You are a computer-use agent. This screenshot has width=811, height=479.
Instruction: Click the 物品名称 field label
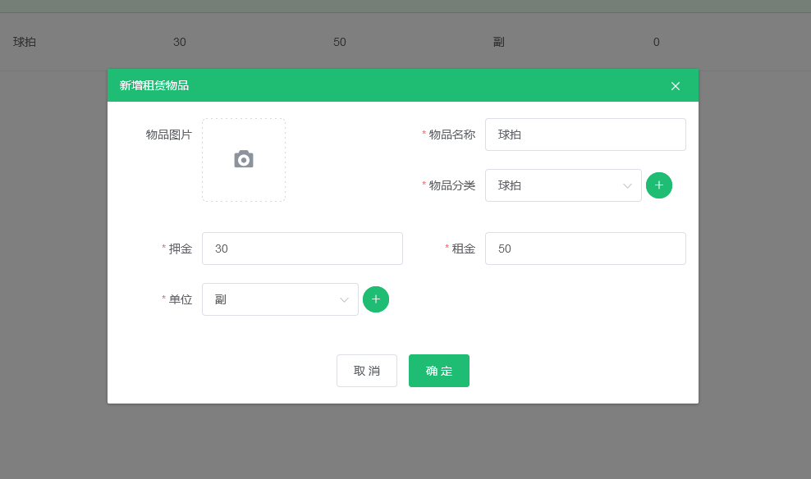pos(451,135)
